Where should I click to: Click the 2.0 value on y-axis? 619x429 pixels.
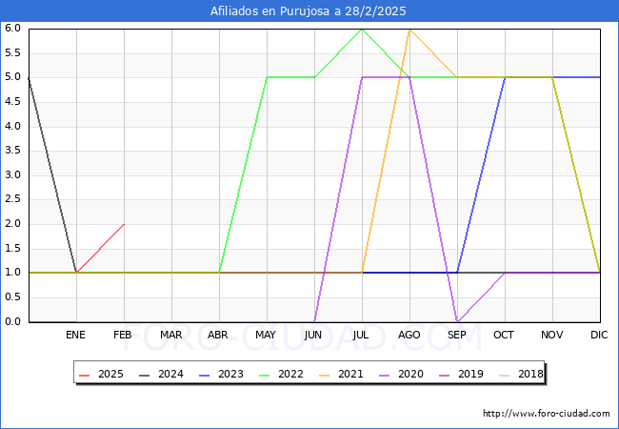pyautogui.click(x=12, y=224)
